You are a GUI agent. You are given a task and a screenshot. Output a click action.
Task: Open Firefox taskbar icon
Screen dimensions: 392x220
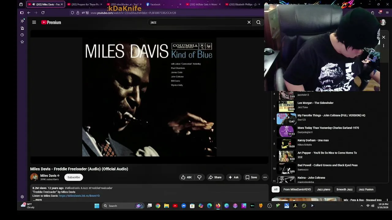click(x=218, y=206)
